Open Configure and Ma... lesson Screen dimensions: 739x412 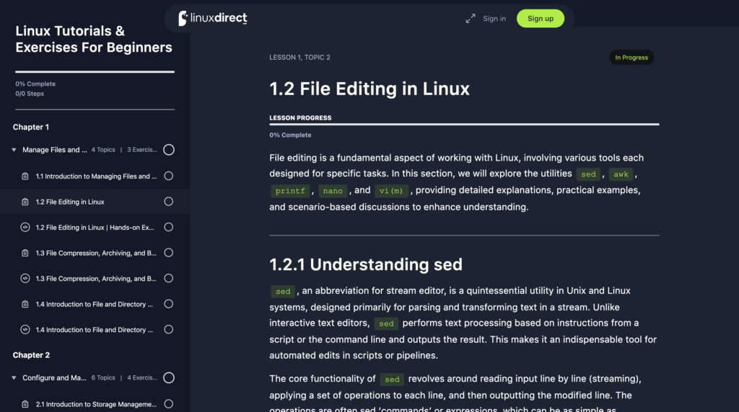point(54,377)
